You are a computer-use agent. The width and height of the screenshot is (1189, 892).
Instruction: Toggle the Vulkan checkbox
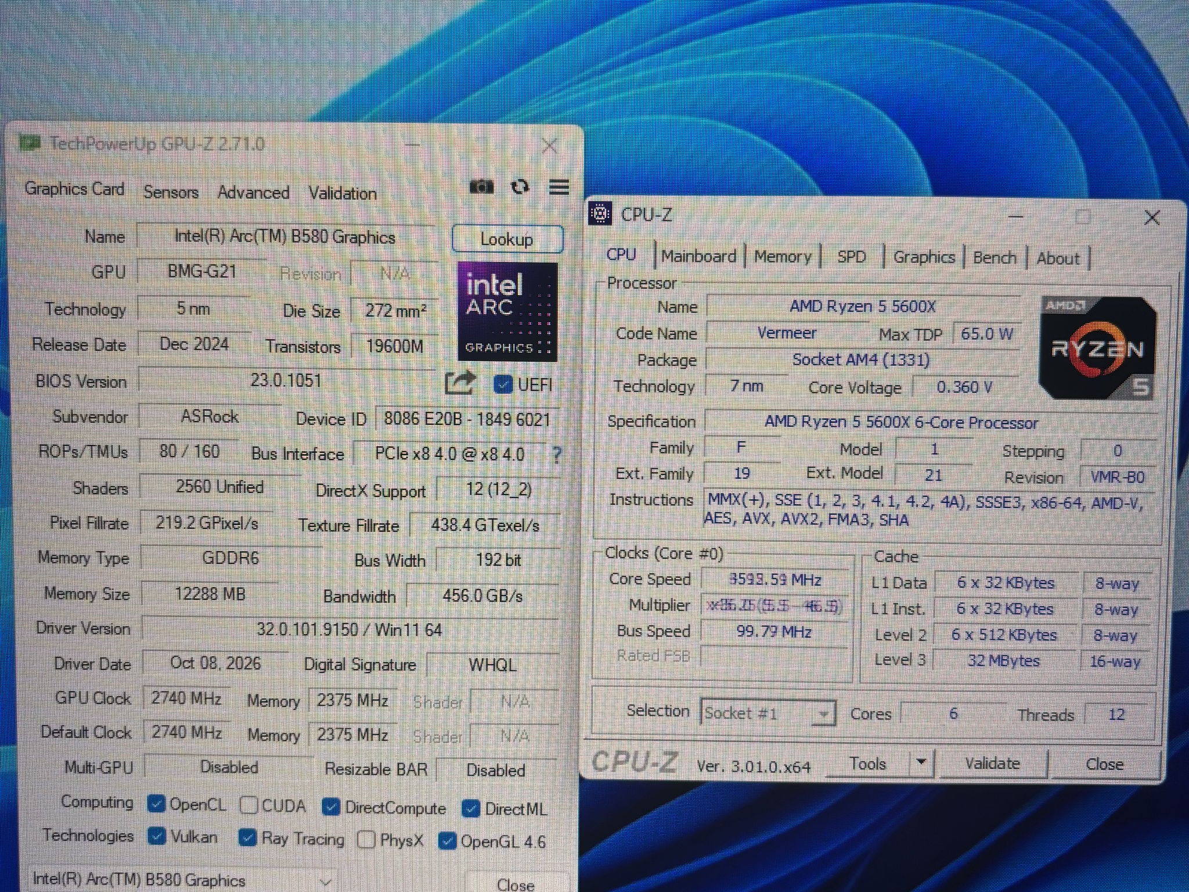pyautogui.click(x=156, y=836)
